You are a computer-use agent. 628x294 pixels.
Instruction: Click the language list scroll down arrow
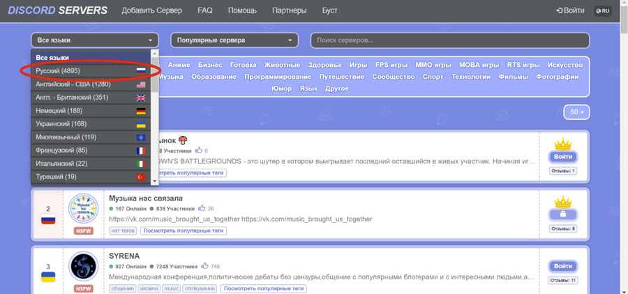point(155,181)
